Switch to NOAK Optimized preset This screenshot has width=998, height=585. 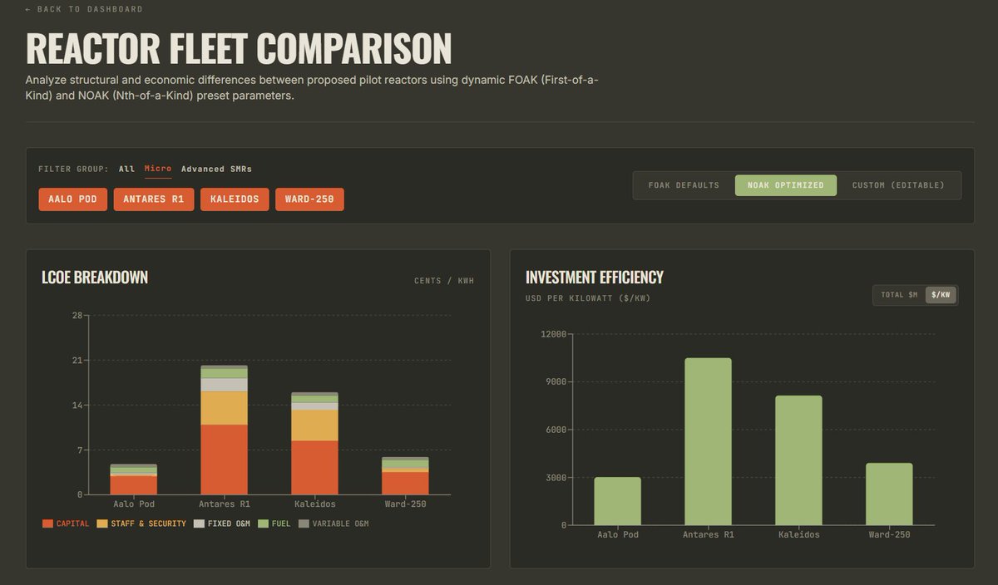tap(786, 185)
